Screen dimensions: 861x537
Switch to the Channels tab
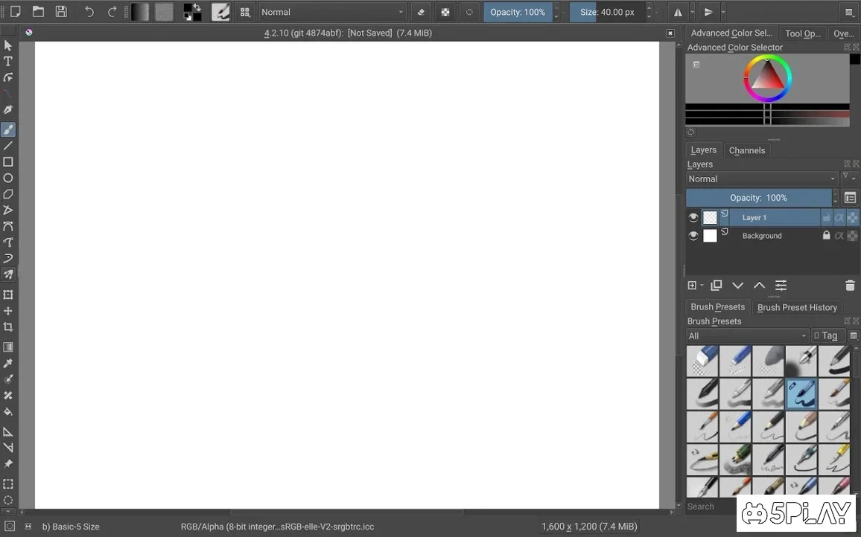tap(746, 150)
